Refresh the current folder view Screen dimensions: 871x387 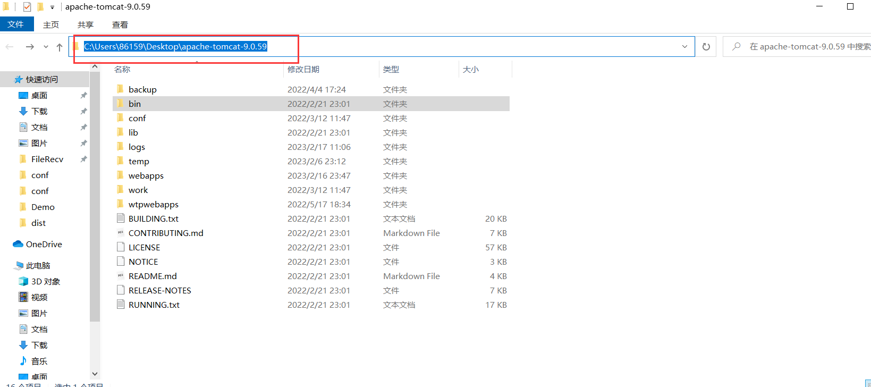(x=706, y=47)
